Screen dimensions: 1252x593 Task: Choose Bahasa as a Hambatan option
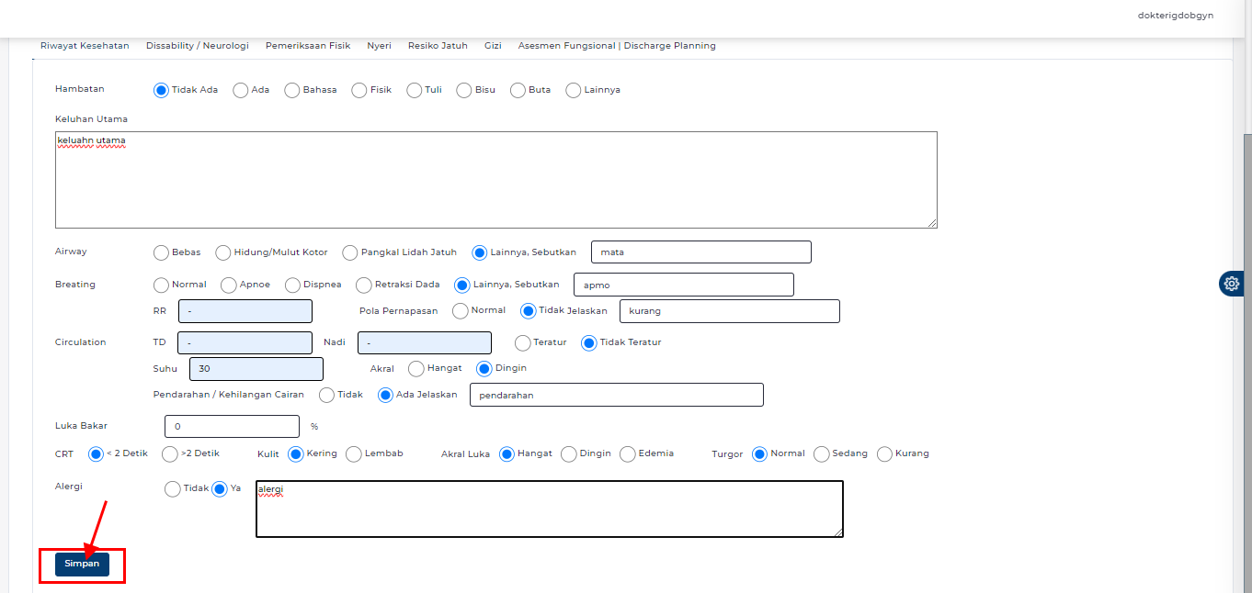[291, 90]
